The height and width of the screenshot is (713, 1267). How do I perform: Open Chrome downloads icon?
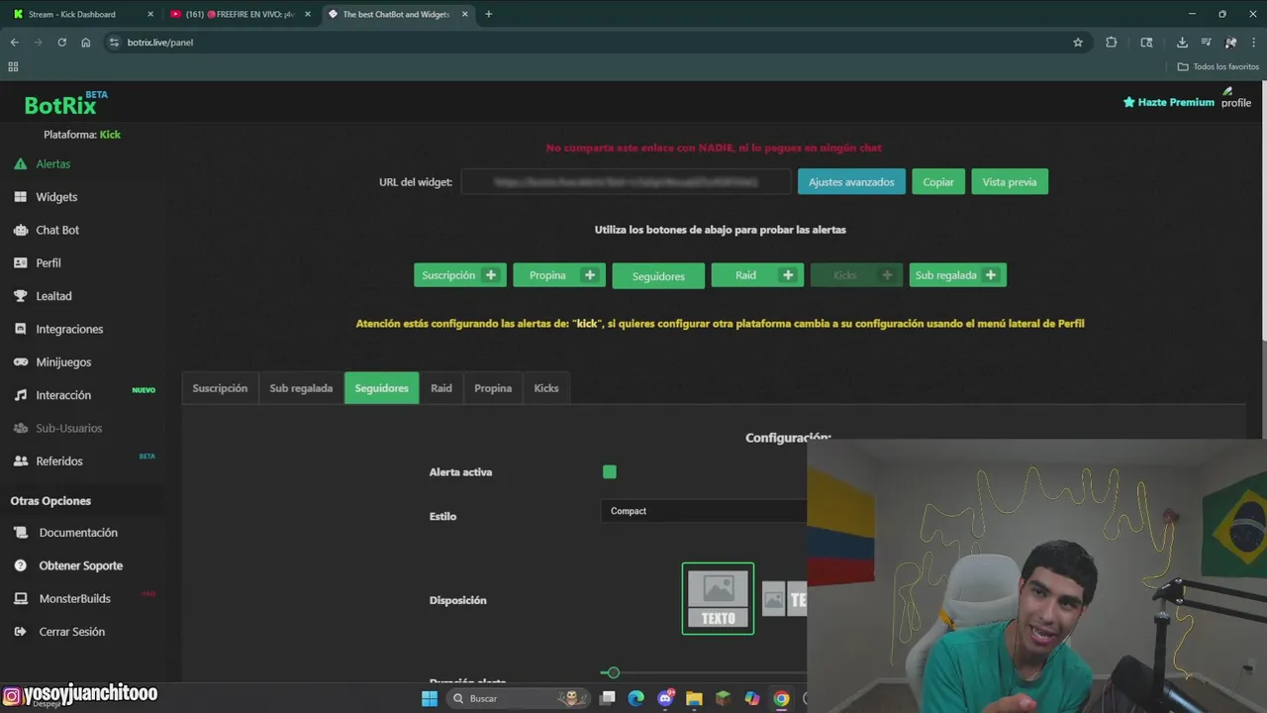(x=1182, y=43)
